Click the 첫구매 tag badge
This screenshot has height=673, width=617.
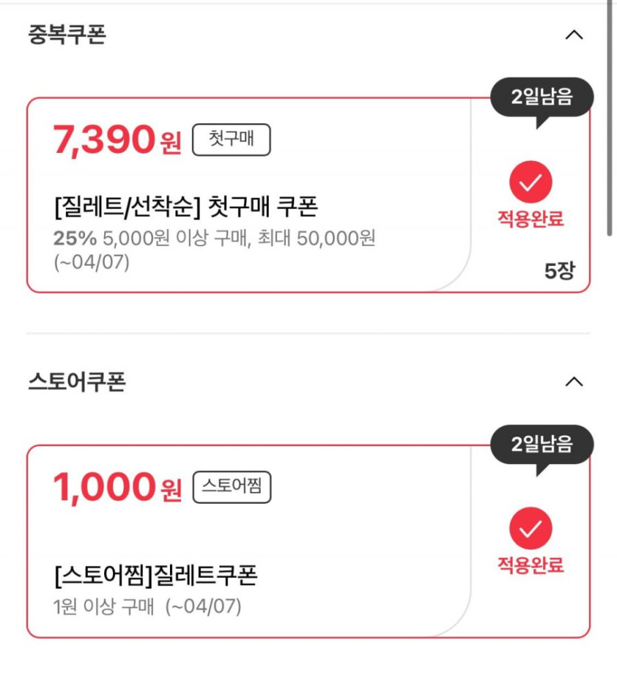point(231,140)
